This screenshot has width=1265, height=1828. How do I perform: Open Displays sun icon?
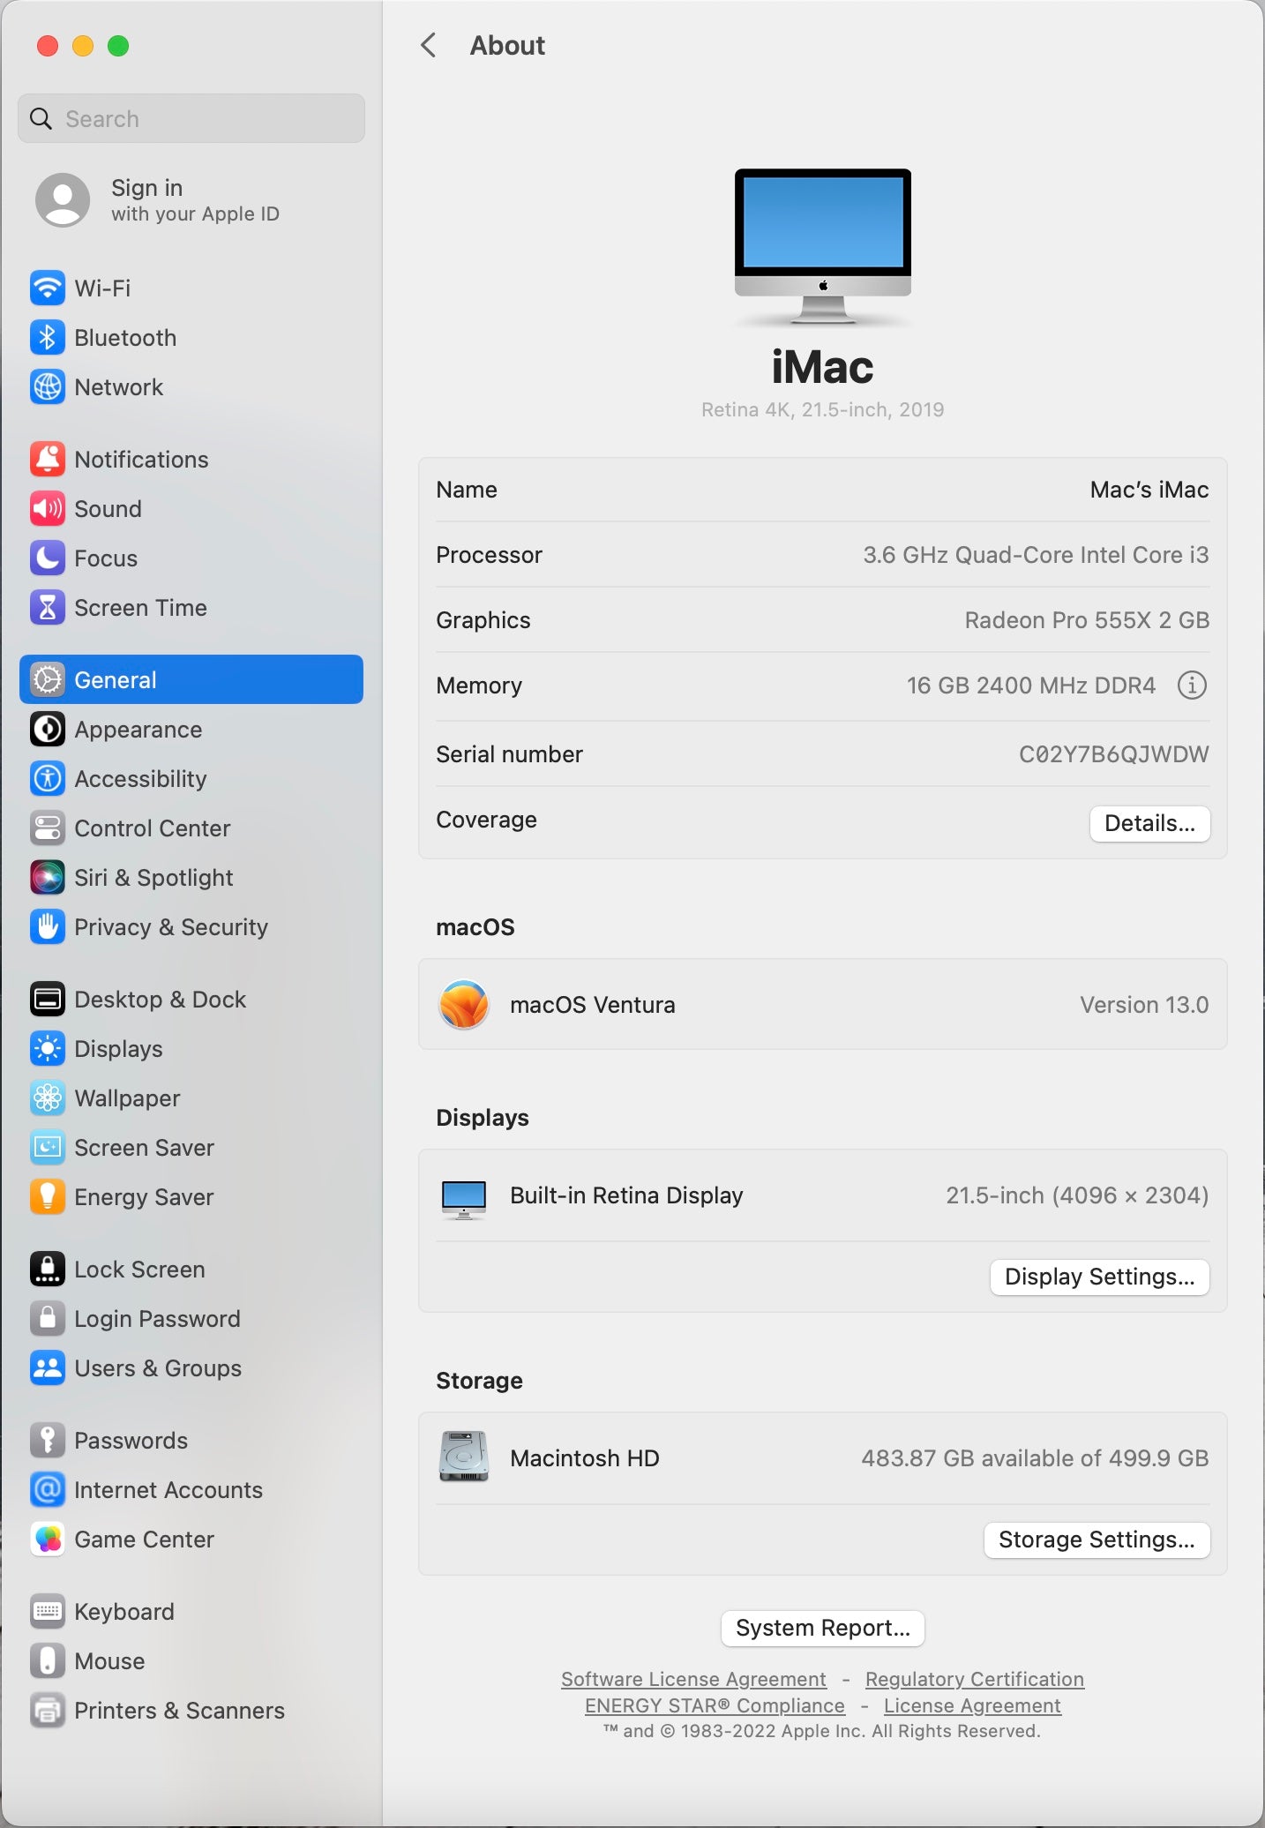(x=48, y=1048)
